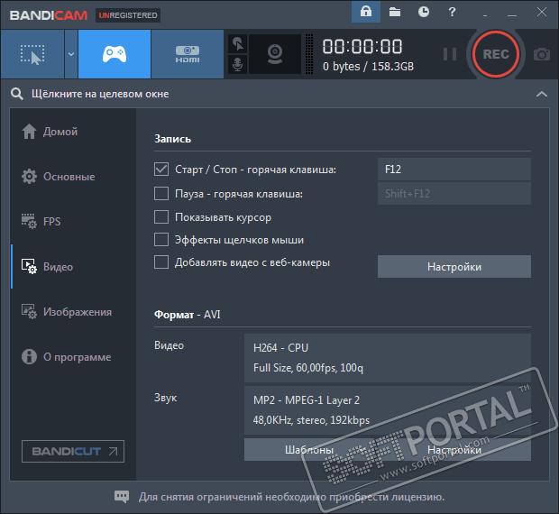Open help question mark icon

(452, 12)
